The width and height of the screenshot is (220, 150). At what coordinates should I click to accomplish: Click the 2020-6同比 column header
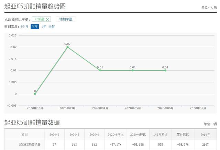pos(115,135)
